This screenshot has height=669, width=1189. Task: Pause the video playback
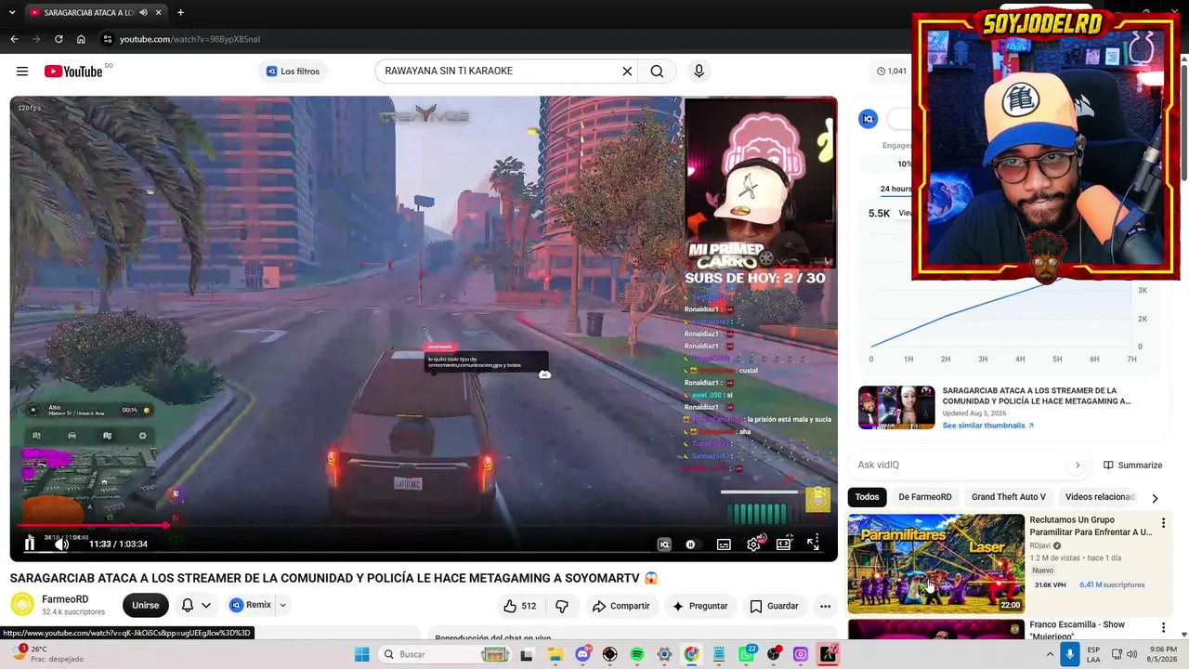point(30,544)
